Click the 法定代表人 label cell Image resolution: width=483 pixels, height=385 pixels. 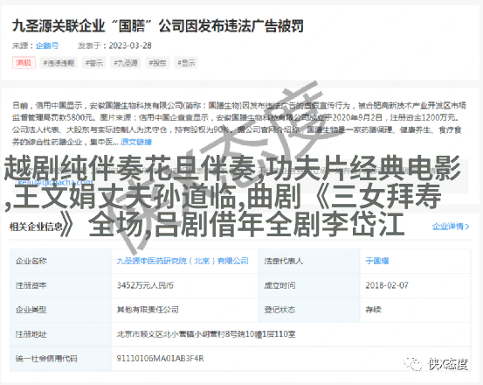(309, 261)
